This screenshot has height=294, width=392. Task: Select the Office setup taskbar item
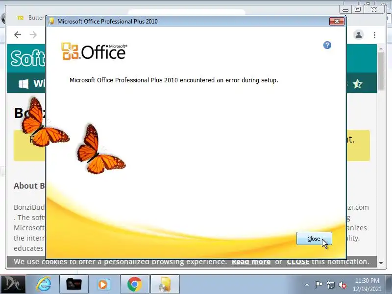pyautogui.click(x=165, y=284)
